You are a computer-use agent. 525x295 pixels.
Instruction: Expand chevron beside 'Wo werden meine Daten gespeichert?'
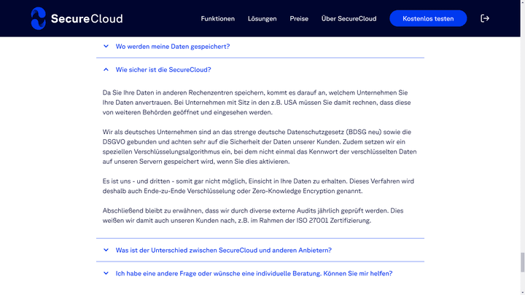[x=106, y=46]
